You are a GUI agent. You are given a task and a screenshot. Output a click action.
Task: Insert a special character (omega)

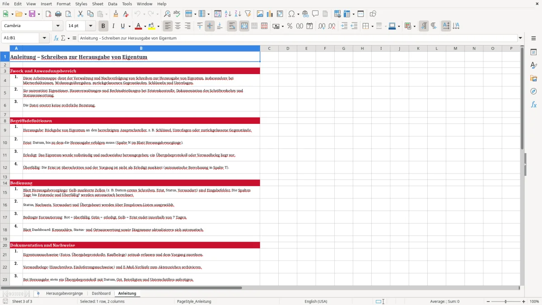click(291, 14)
